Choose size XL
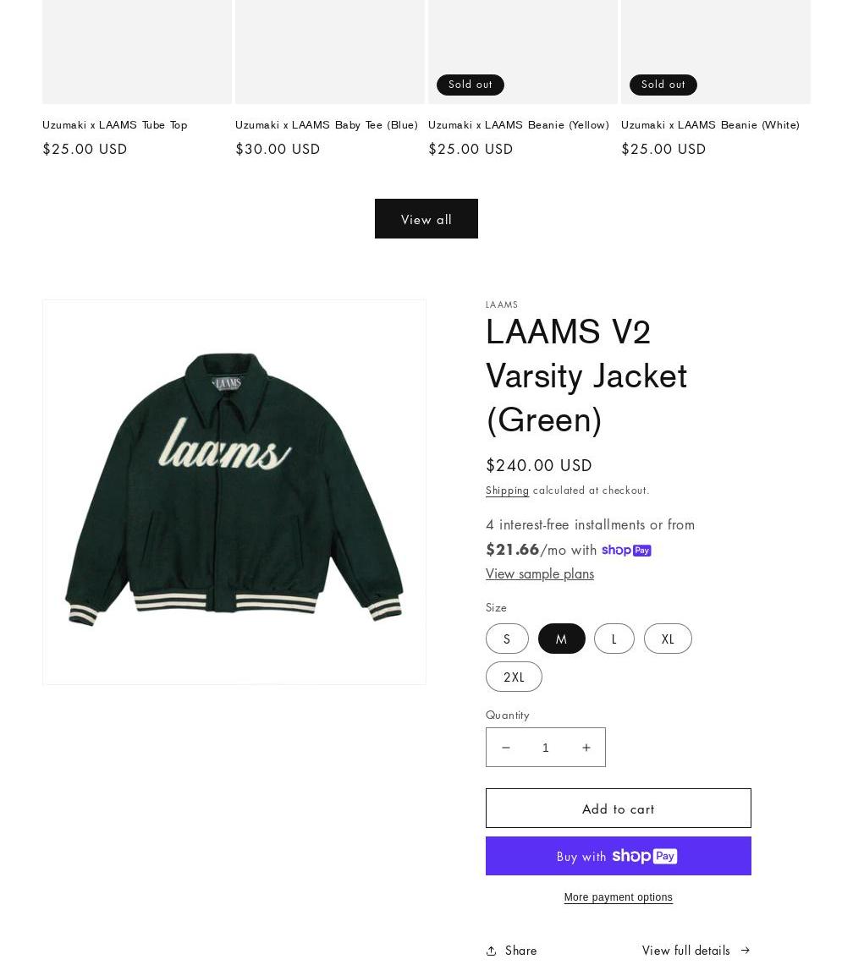853x965 pixels. [668, 639]
